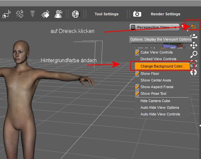Toggle Show Aspect Frame option
Screen dimensions: 201x159
coord(162,87)
